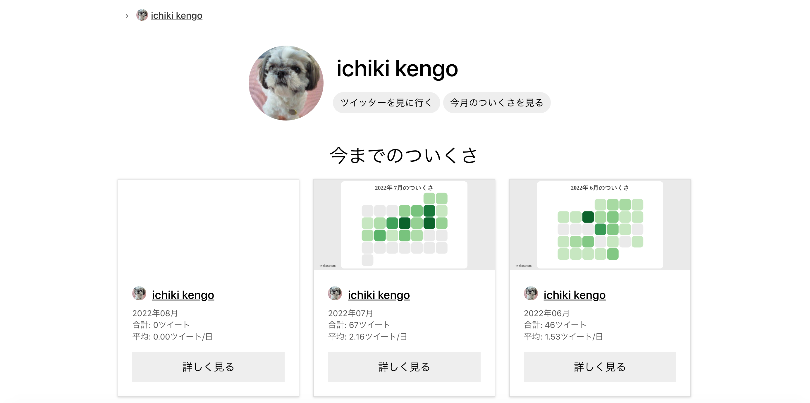Open ichiki kengo link in August card
Image resolution: width=810 pixels, height=403 pixels.
tap(183, 295)
